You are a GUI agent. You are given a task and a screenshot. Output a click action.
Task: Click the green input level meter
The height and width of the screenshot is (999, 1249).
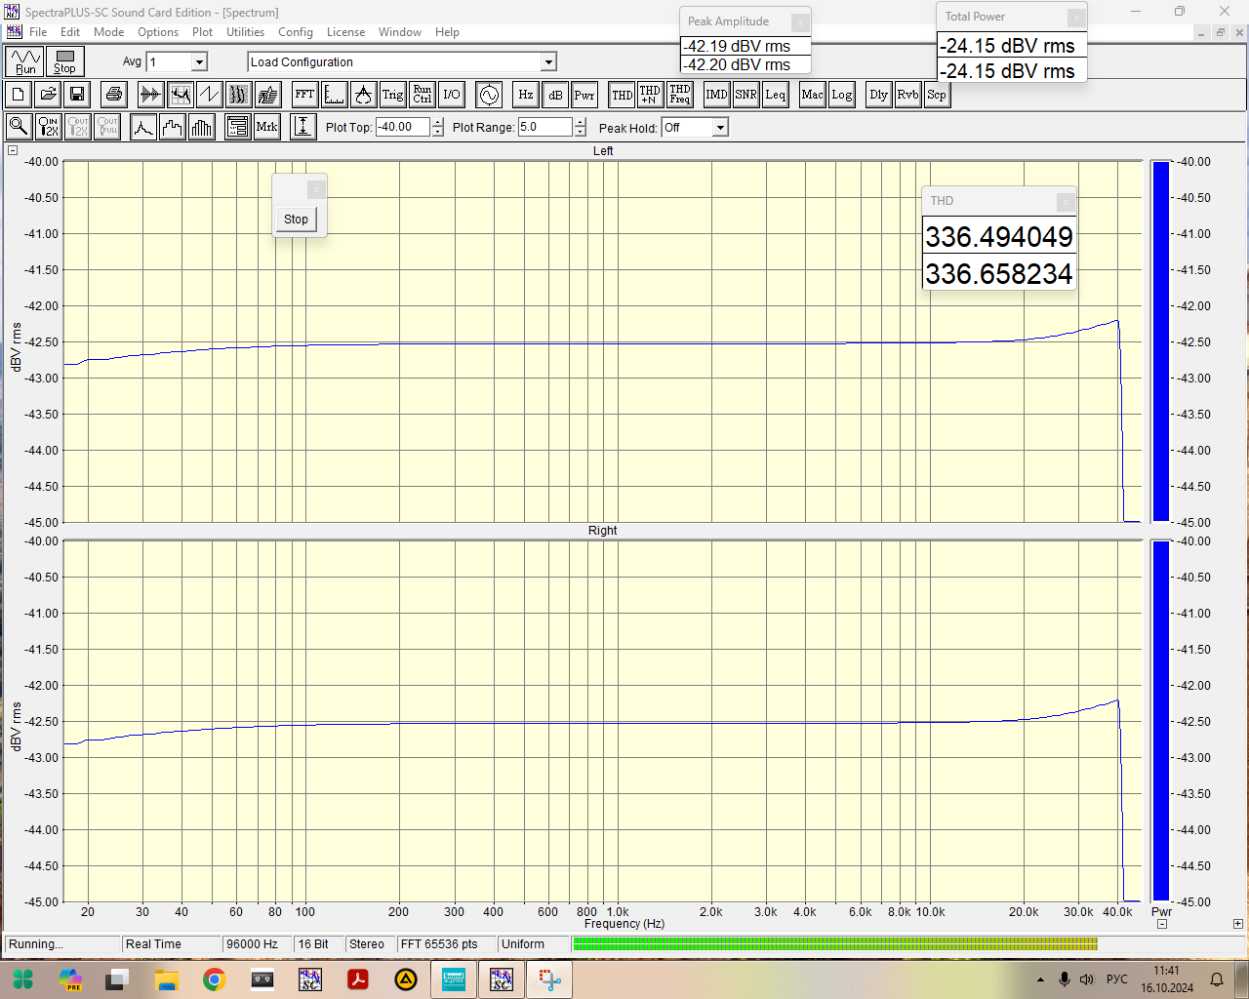835,944
